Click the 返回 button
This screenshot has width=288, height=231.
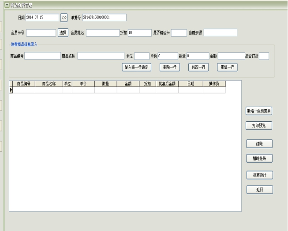259,190
